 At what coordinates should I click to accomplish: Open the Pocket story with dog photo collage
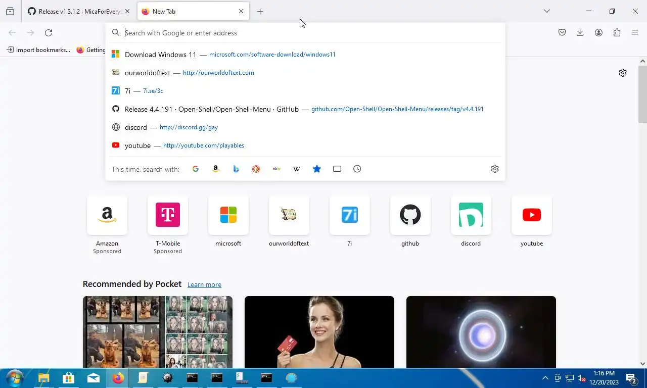(x=158, y=332)
